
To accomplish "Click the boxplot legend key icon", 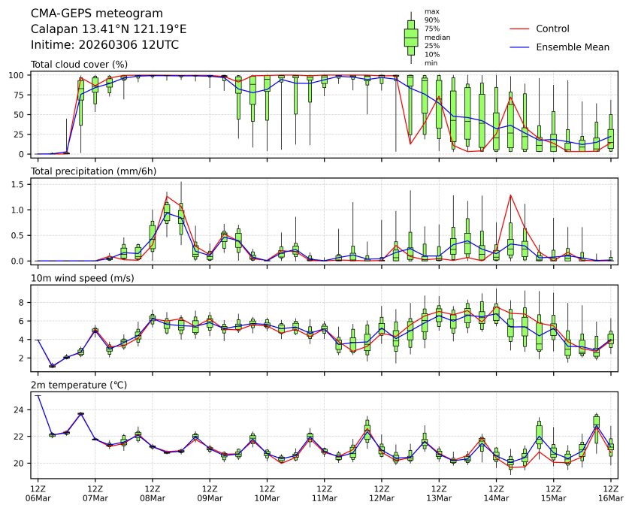I will pyautogui.click(x=411, y=38).
